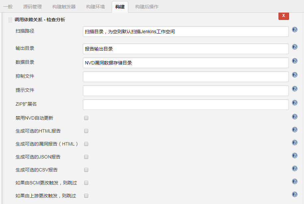Click the 调用依赖关系 - 检查分析 heading
304x204 pixels.
[x=40, y=20]
